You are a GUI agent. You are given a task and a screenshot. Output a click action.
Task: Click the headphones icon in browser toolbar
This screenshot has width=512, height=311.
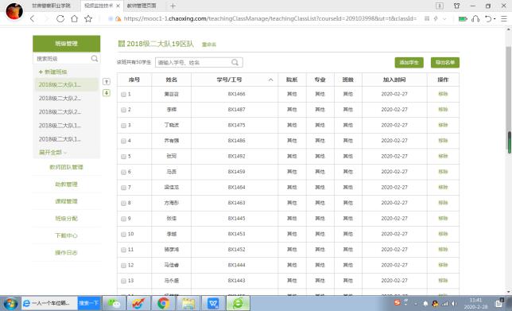[x=475, y=18]
